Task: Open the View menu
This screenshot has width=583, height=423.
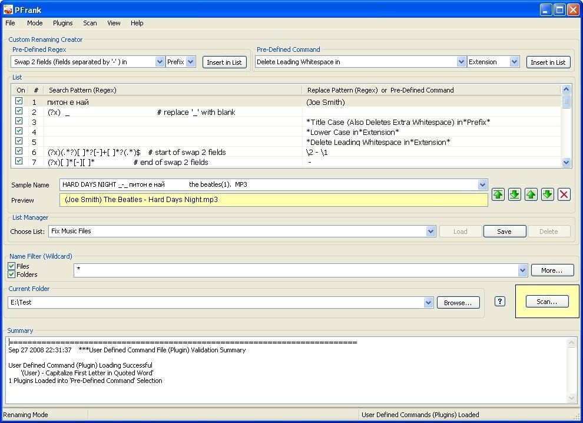Action: pos(114,23)
